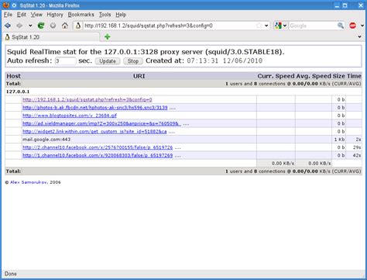Click the Stop button next to Update
Image resolution: width=367 pixels, height=280 pixels.
(x=133, y=61)
